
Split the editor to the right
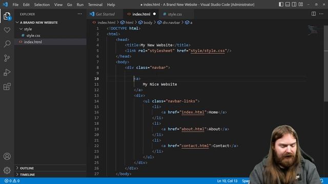tap(314, 14)
